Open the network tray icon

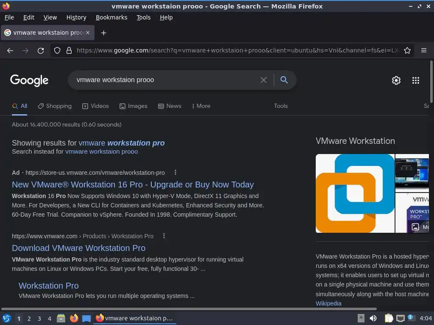click(x=400, y=318)
